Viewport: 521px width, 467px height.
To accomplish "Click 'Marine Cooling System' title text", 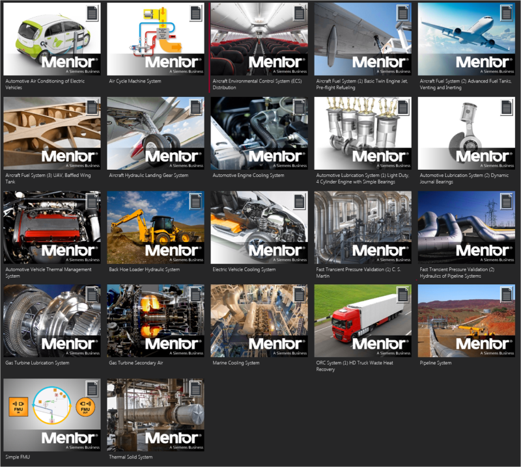I will click(x=236, y=363).
